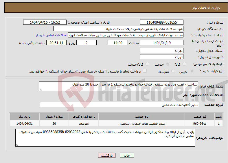Click the واحد اندازه گیری column header
The image size is (228, 163).
pyautogui.click(x=84, y=117)
